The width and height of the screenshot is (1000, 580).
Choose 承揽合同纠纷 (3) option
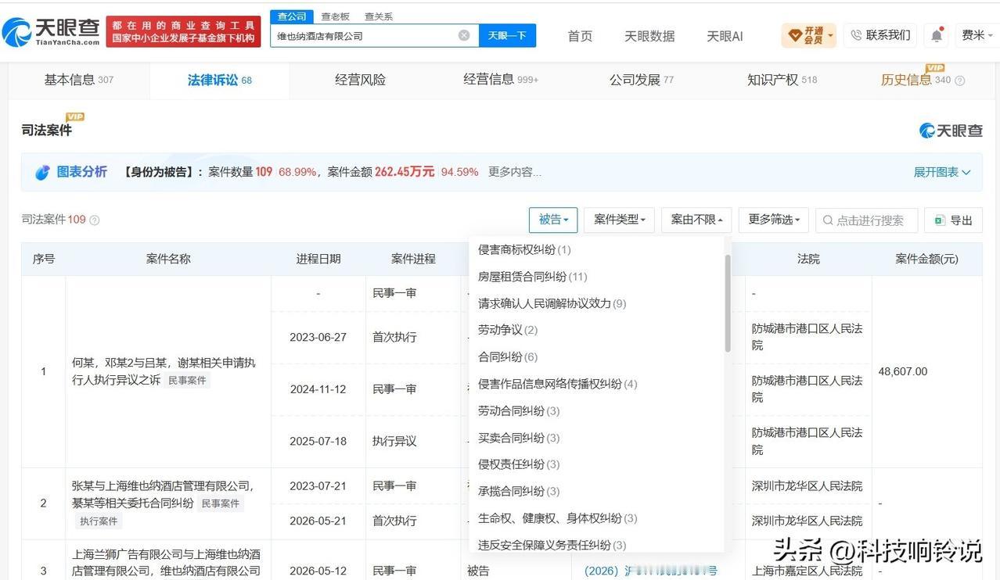519,491
